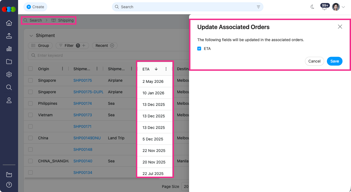Image resolution: width=351 pixels, height=192 pixels.
Task: Open the settings gear icon
Action: 9,75
